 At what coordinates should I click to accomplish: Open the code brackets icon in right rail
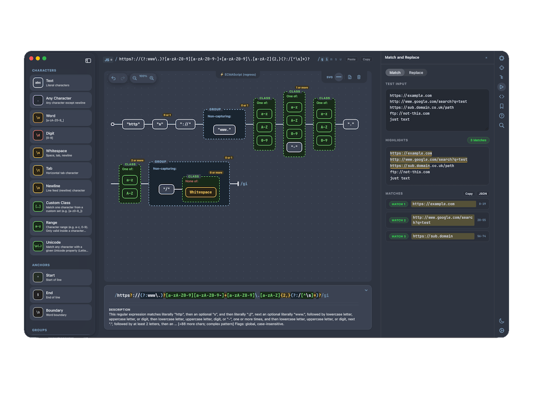[502, 96]
